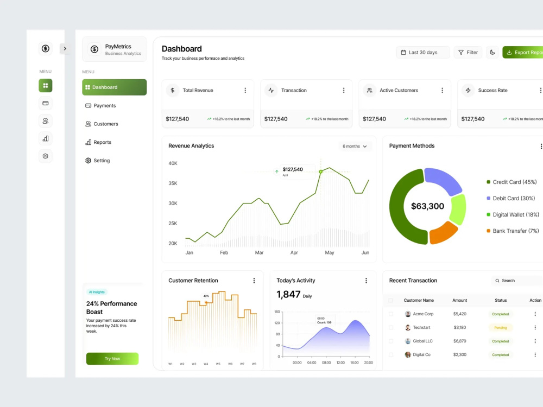
Task: Open the Last 30 days date picker
Action: tap(423, 52)
